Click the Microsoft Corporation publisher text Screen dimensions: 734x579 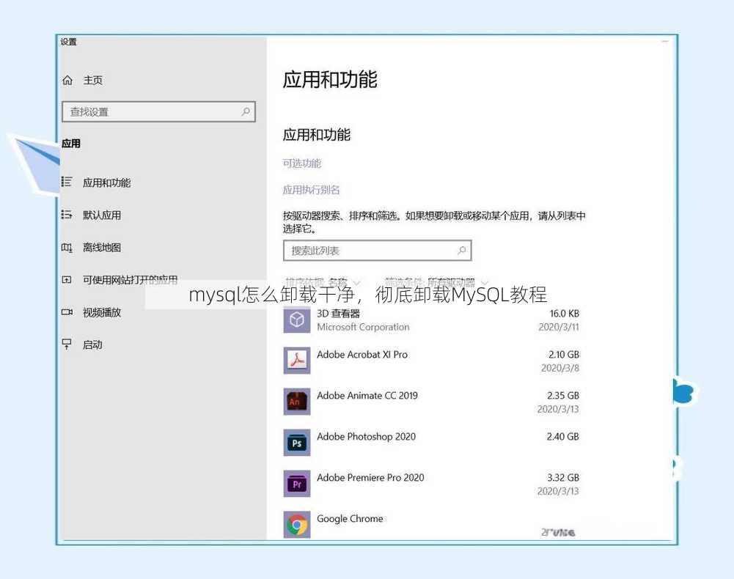pos(363,327)
